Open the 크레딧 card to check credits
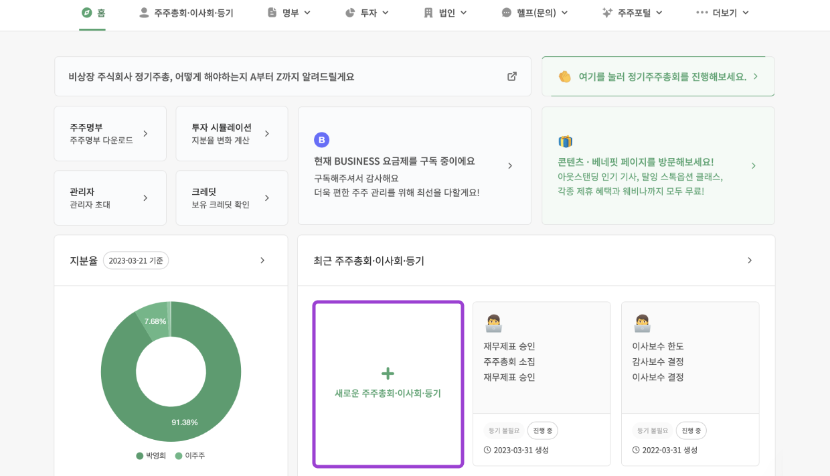Screen dimensions: 830x476 232,197
